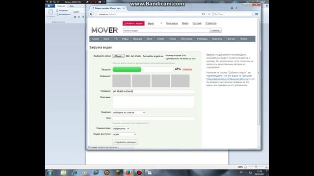Switch to WordPad Вид ribbon tab
Image resolution: width=314 pixels, height=176 pixels.
click(x=72, y=6)
